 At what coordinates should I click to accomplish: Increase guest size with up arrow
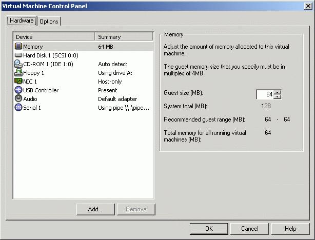click(x=278, y=92)
